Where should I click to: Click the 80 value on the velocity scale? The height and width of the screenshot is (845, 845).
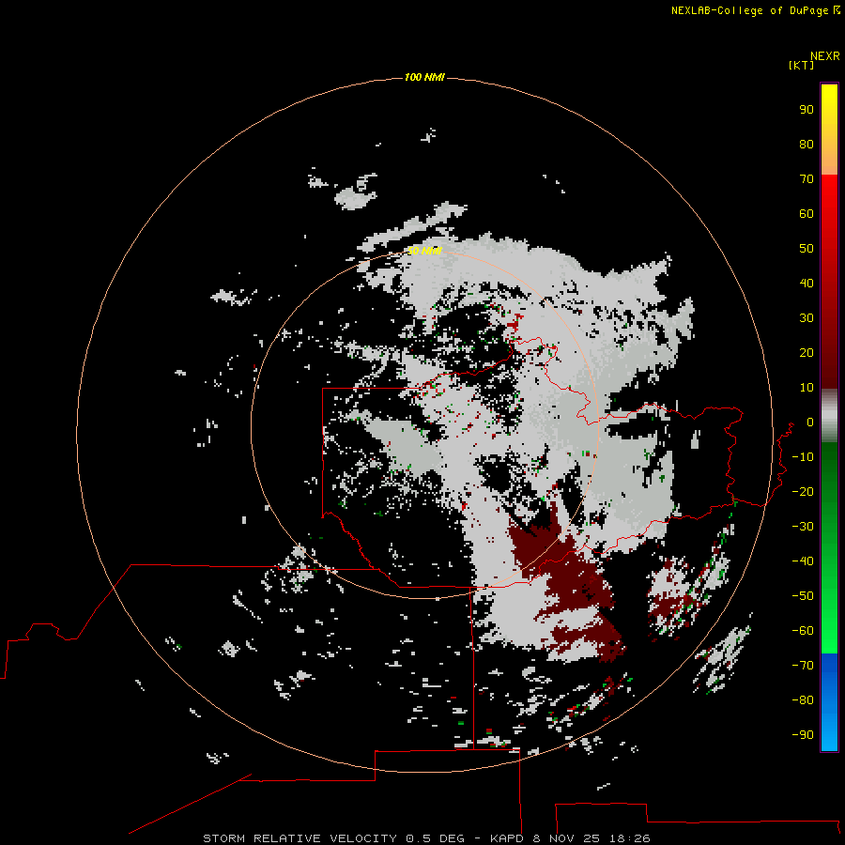tap(807, 144)
